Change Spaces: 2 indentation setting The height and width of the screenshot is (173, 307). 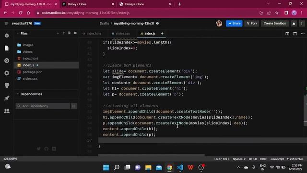(x=239, y=159)
